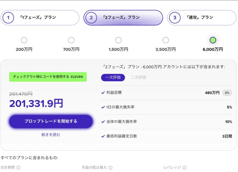Click the info icon beside 利益分配は最大
Viewport: 238px width, 172px height.
[110, 168]
